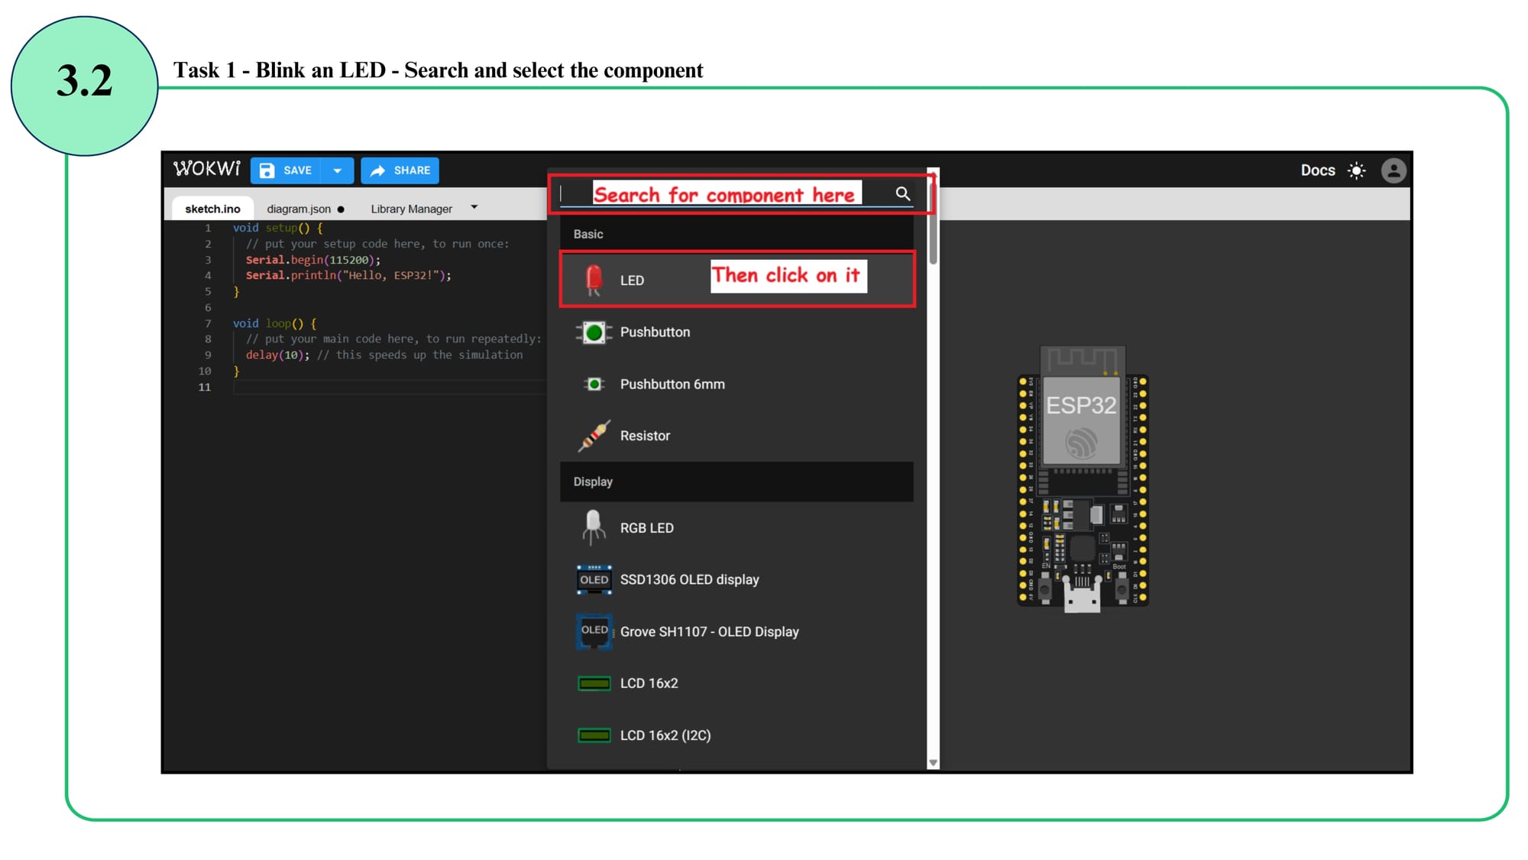This screenshot has height=860, width=1528.
Task: Click the component search input field
Action: click(x=726, y=194)
